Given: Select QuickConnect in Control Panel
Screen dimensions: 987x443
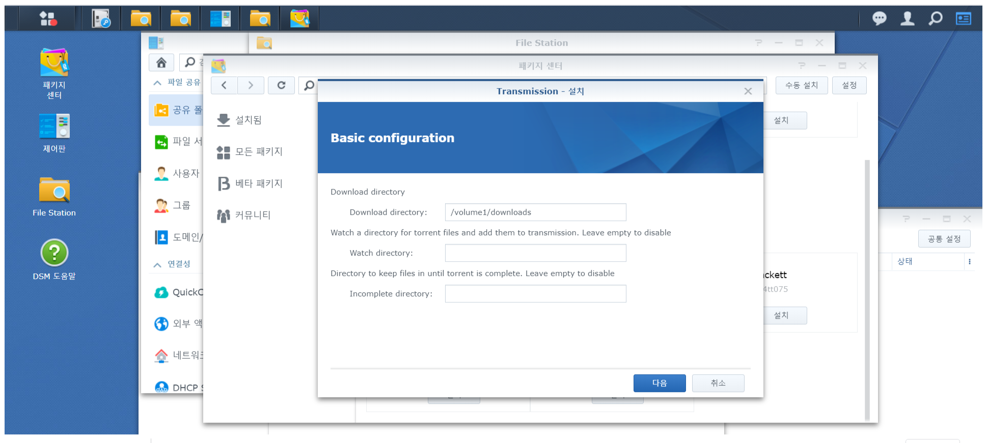Looking at the screenshot, I should coord(177,292).
